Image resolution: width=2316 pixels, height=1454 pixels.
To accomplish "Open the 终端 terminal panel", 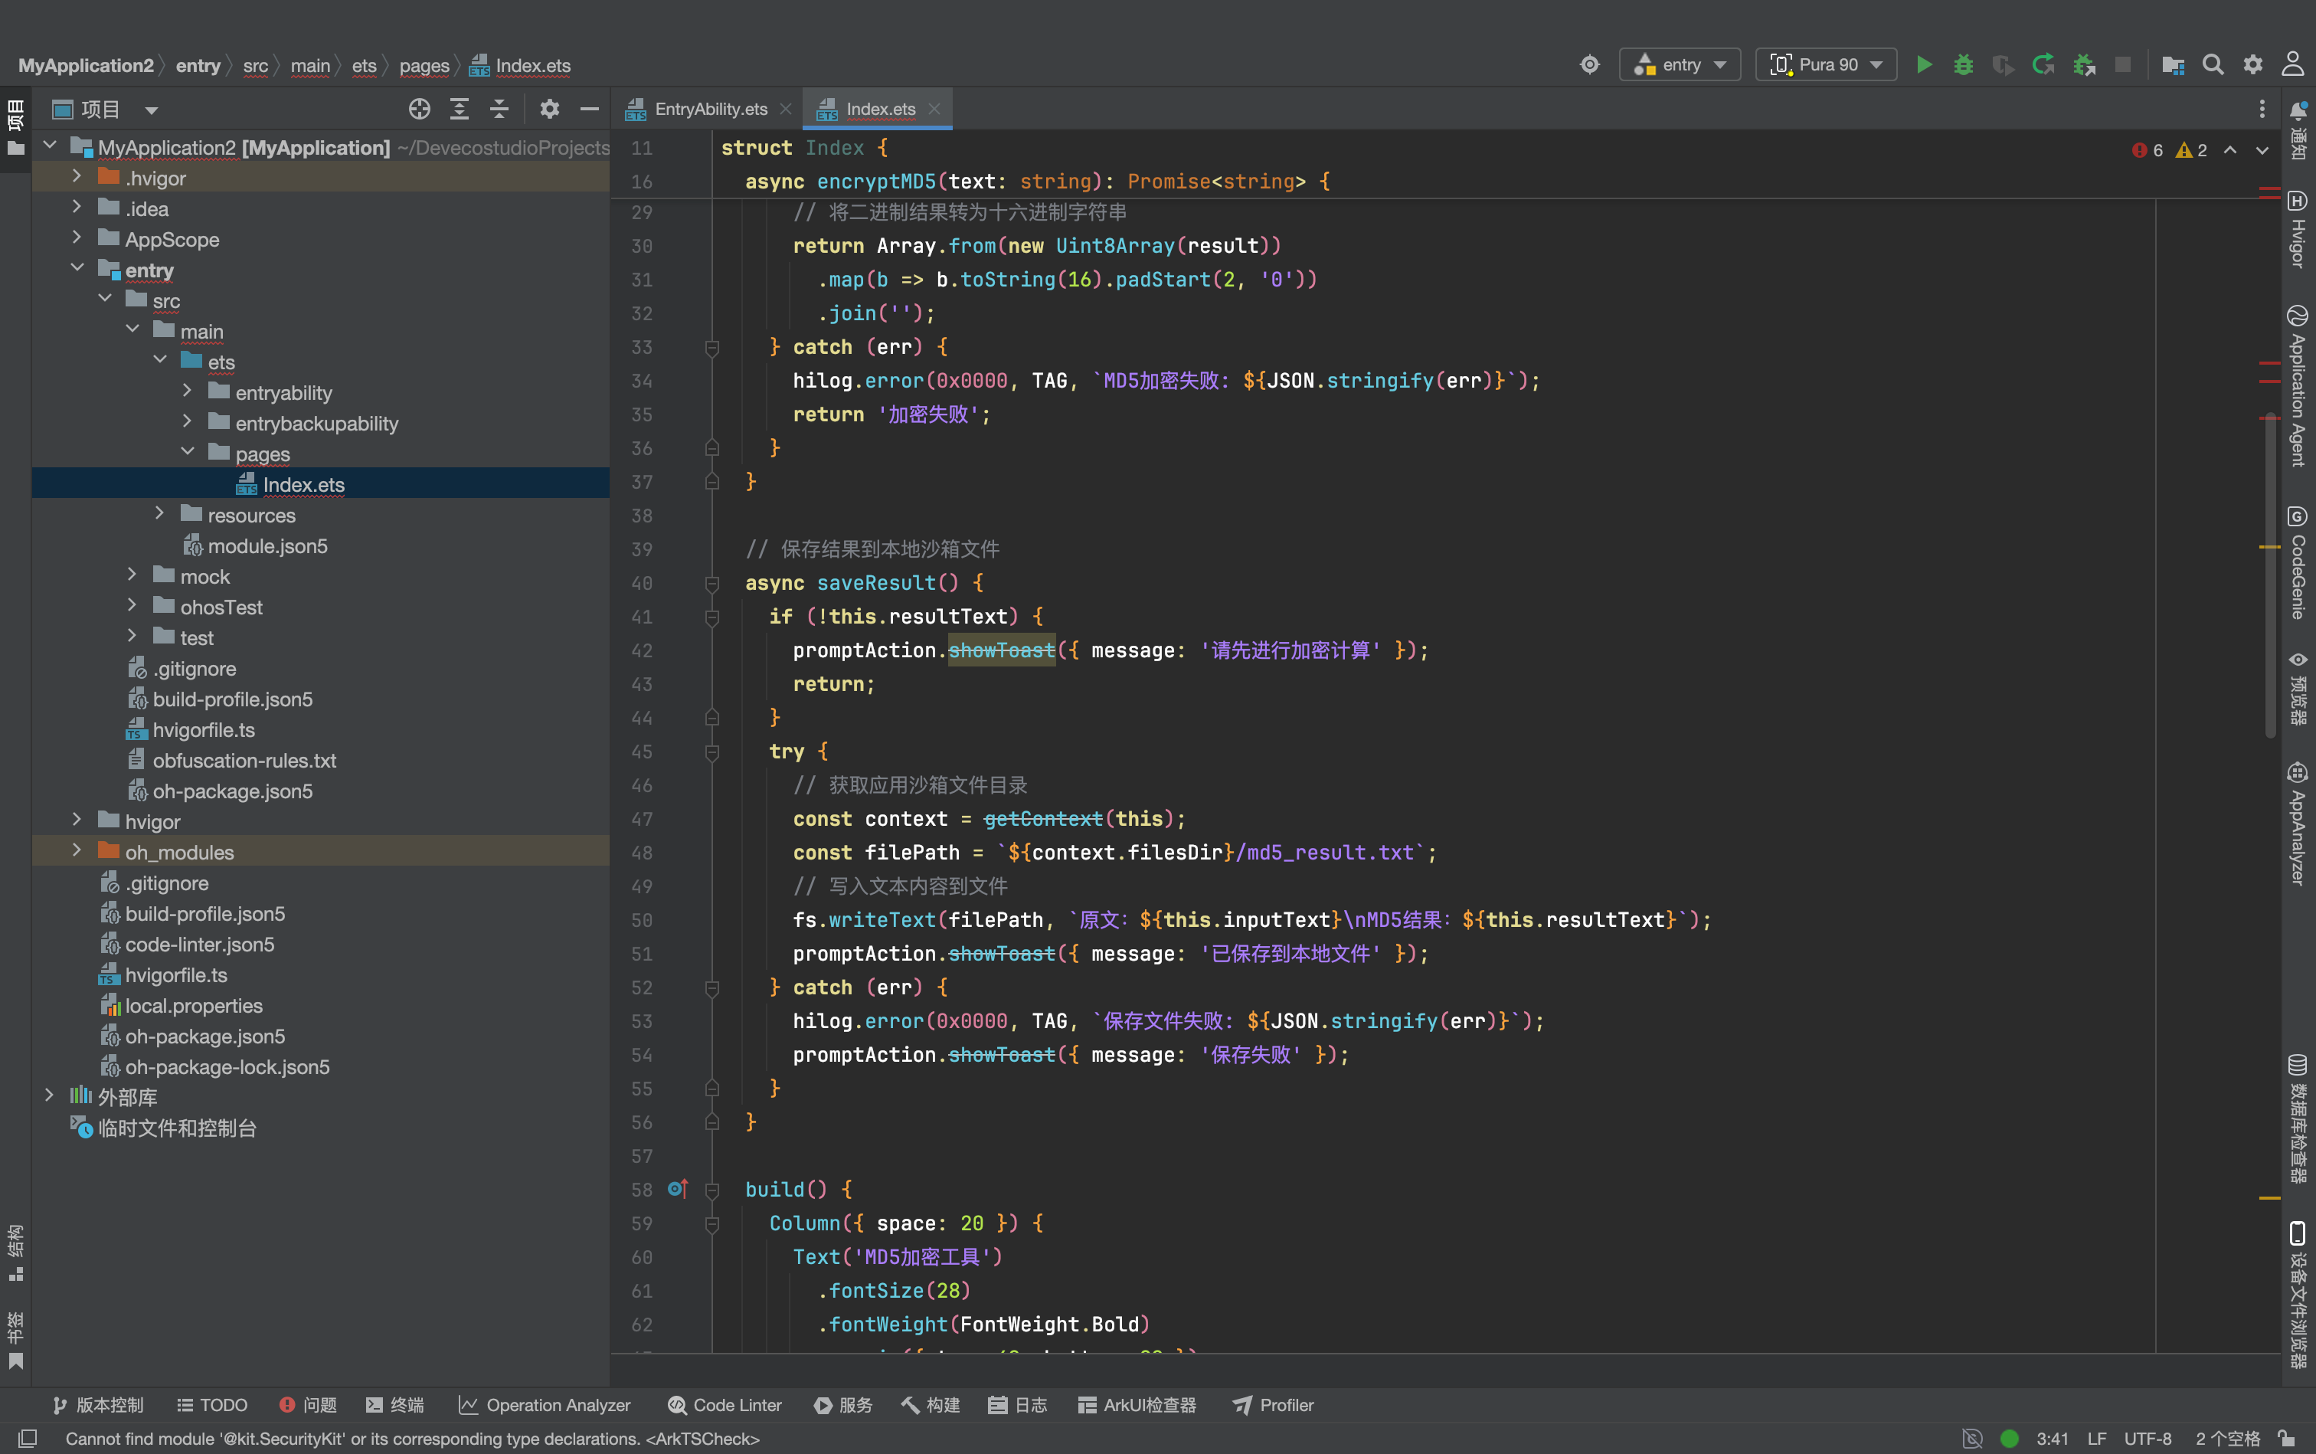I will point(395,1405).
